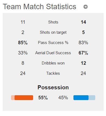Click the 11 shots value
The image size is (106, 116).
23,22
